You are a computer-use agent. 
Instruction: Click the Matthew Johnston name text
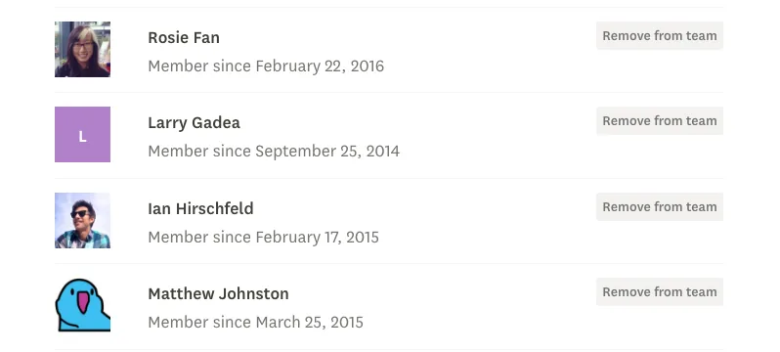pyautogui.click(x=218, y=293)
